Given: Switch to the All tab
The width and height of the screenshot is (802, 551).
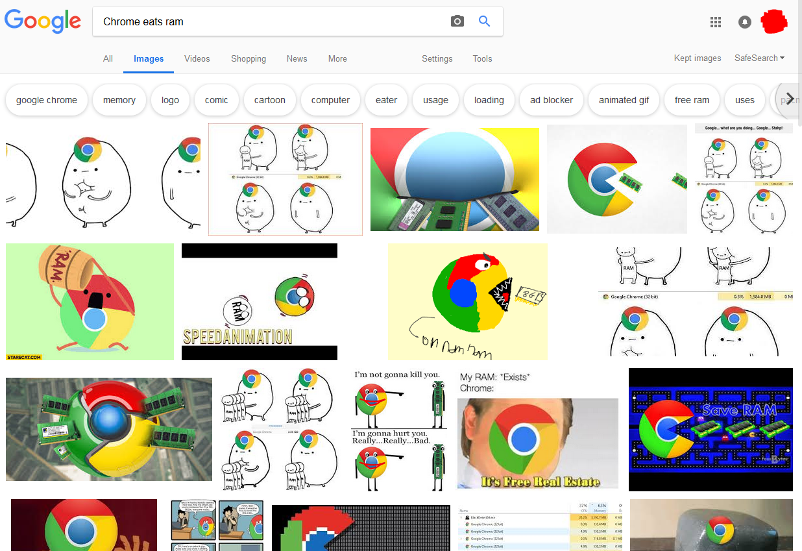Looking at the screenshot, I should coord(108,58).
